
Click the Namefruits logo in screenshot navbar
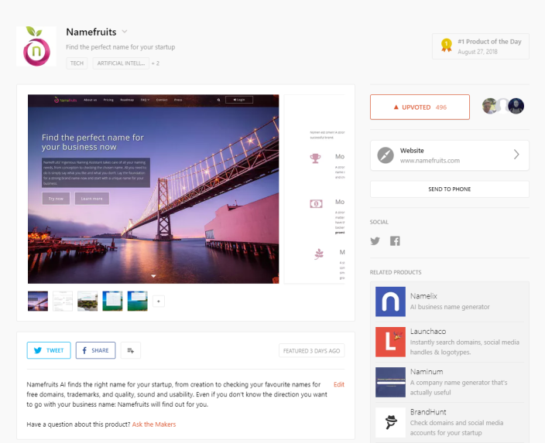tap(65, 100)
